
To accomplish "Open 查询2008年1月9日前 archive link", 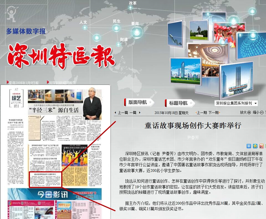I will click(x=23, y=83).
